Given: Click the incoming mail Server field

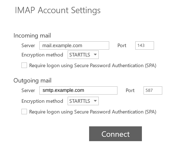Looking at the screenshot, I should pyautogui.click(x=74, y=45).
